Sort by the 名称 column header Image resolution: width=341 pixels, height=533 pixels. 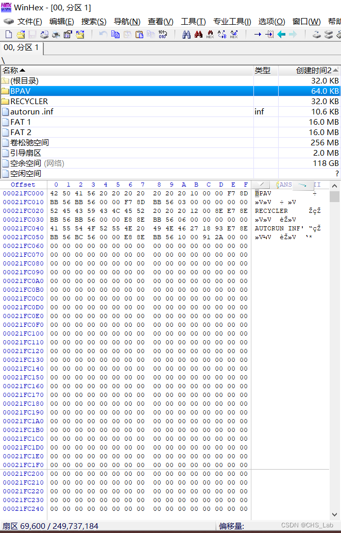[127, 71]
